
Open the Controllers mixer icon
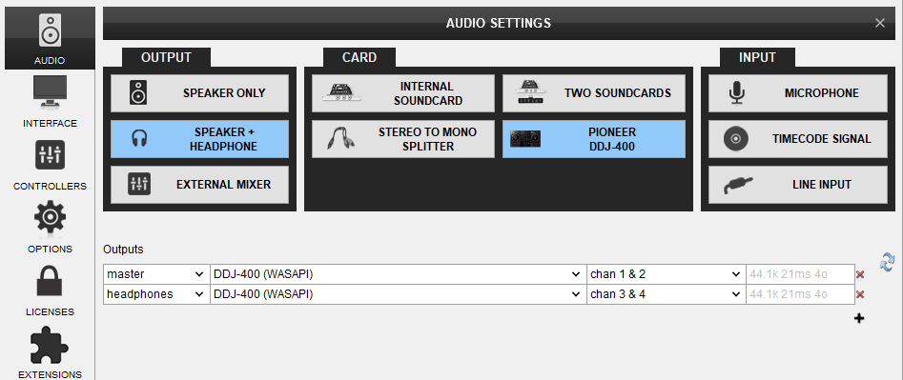tap(50, 154)
